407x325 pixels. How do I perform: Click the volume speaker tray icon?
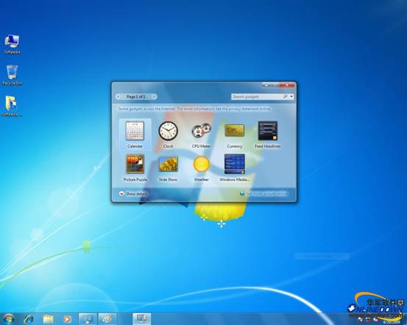(375, 320)
